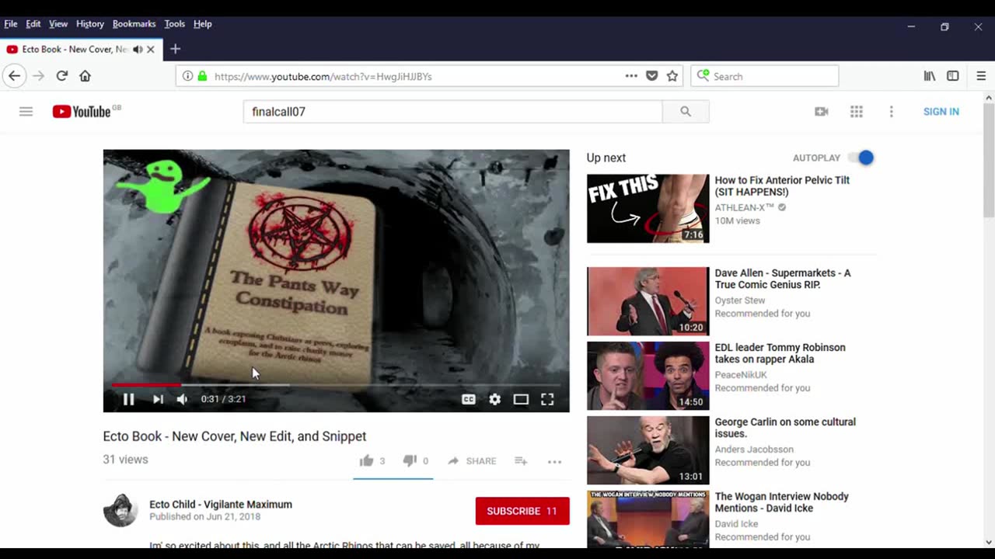The image size is (995, 559).
Task: Seek on the video progress bar
Action: [336, 384]
